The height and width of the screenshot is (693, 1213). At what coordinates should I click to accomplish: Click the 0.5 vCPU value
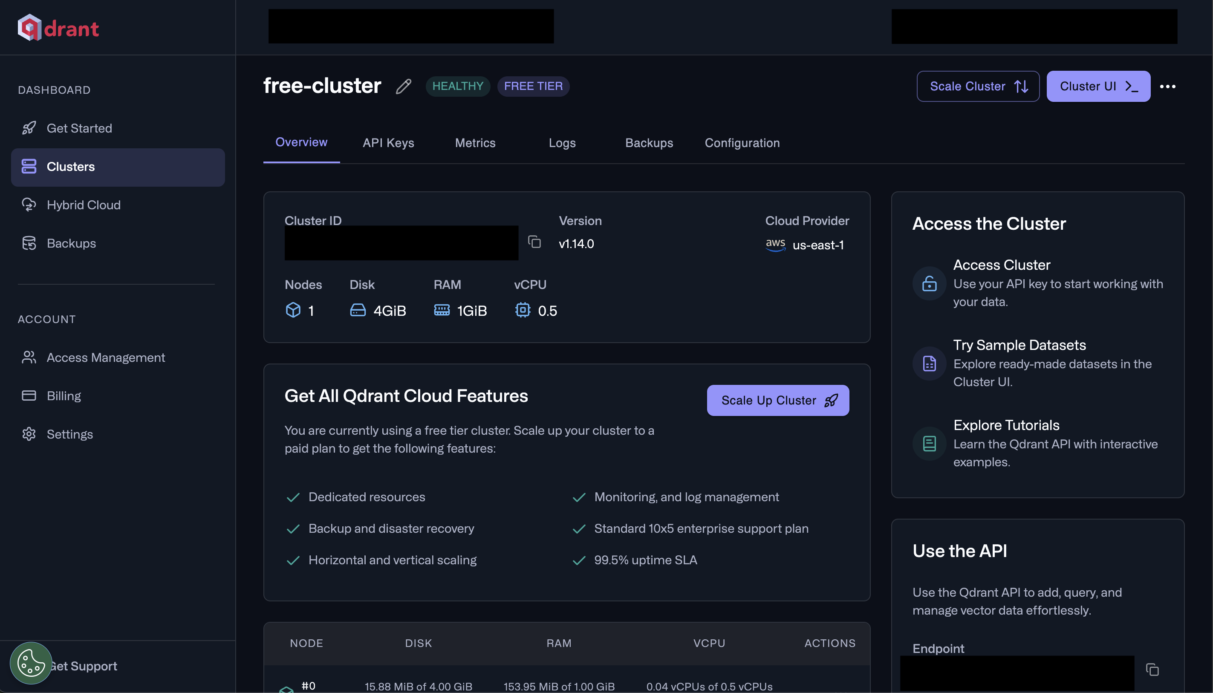(x=547, y=311)
